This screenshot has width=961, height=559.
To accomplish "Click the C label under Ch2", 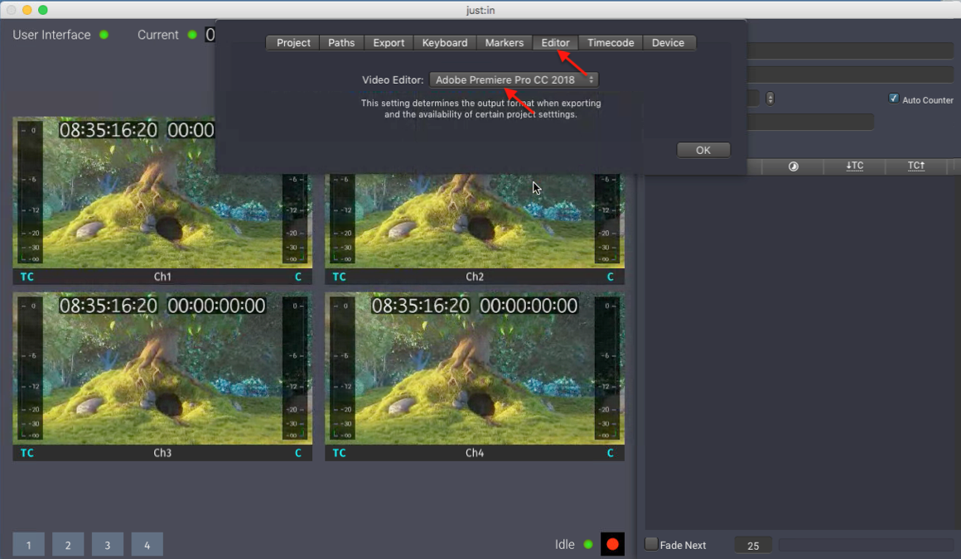I will point(610,277).
